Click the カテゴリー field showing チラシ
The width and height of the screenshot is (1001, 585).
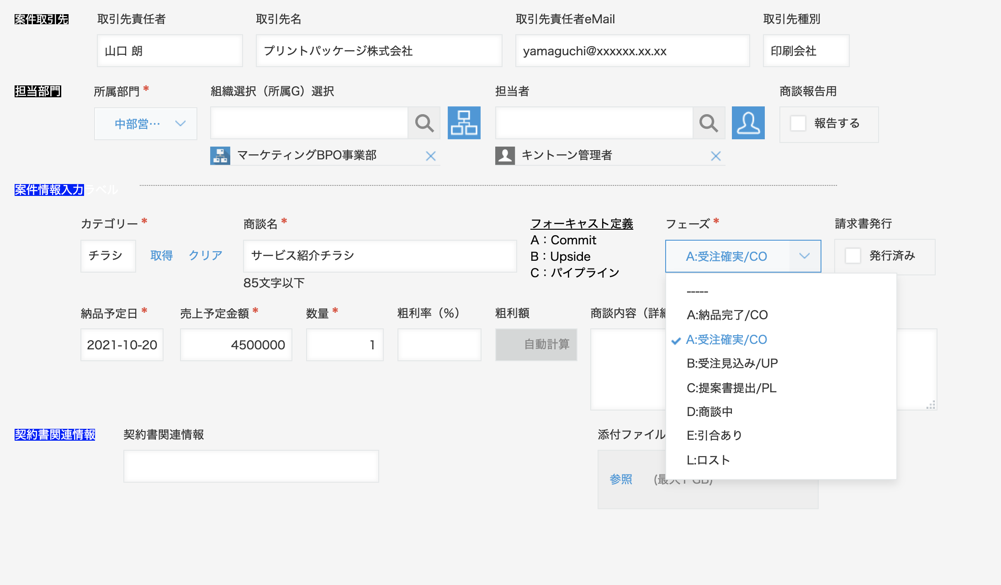click(x=108, y=256)
